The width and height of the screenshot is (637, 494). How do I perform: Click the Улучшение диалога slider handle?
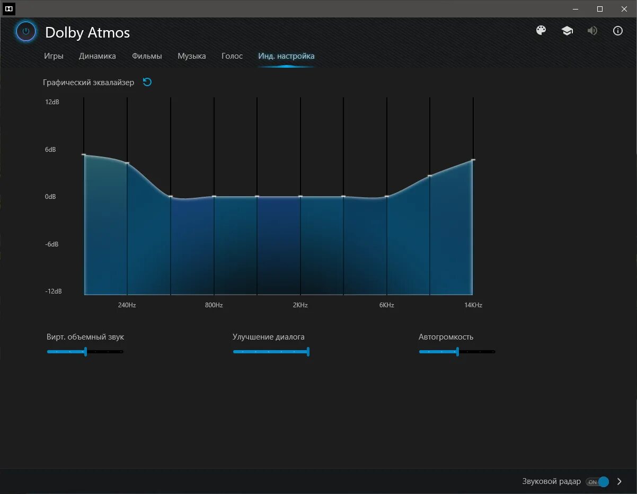308,351
